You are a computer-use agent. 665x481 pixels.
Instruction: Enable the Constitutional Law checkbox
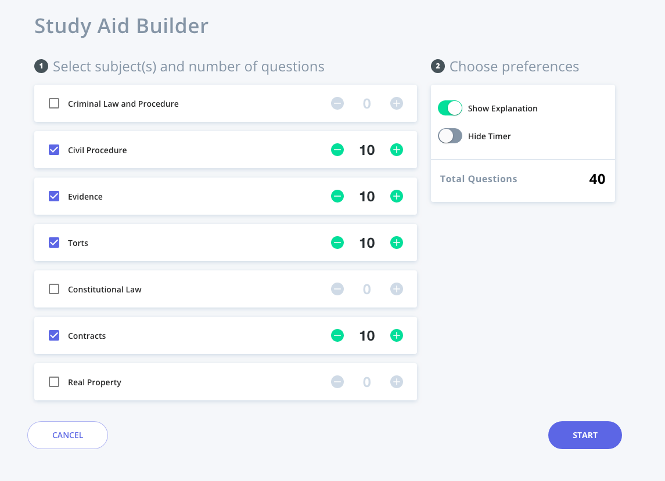point(54,289)
